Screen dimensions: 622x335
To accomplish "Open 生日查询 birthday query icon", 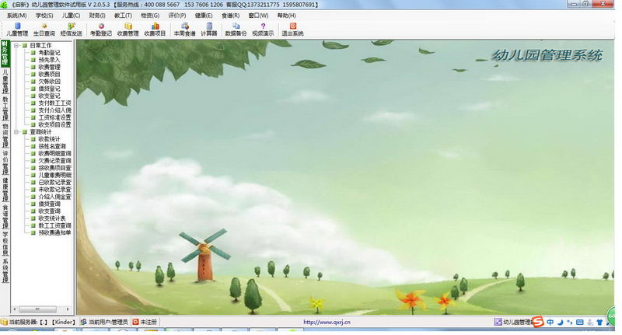I will pos(44,30).
